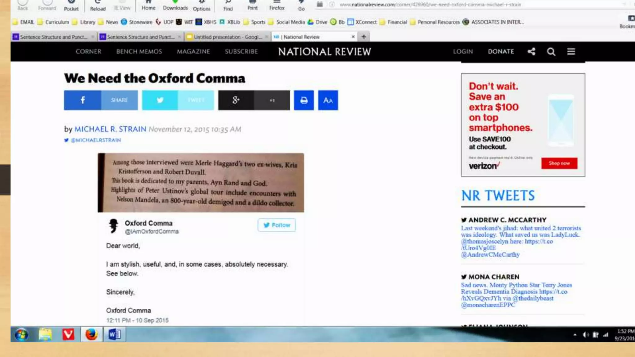Open the search magnifier in header

click(x=551, y=51)
